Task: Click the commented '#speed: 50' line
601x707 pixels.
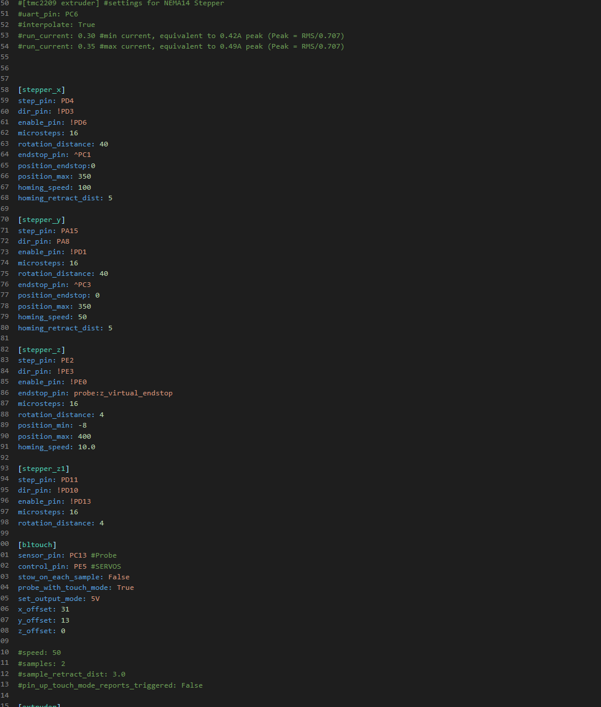Action: (x=39, y=653)
